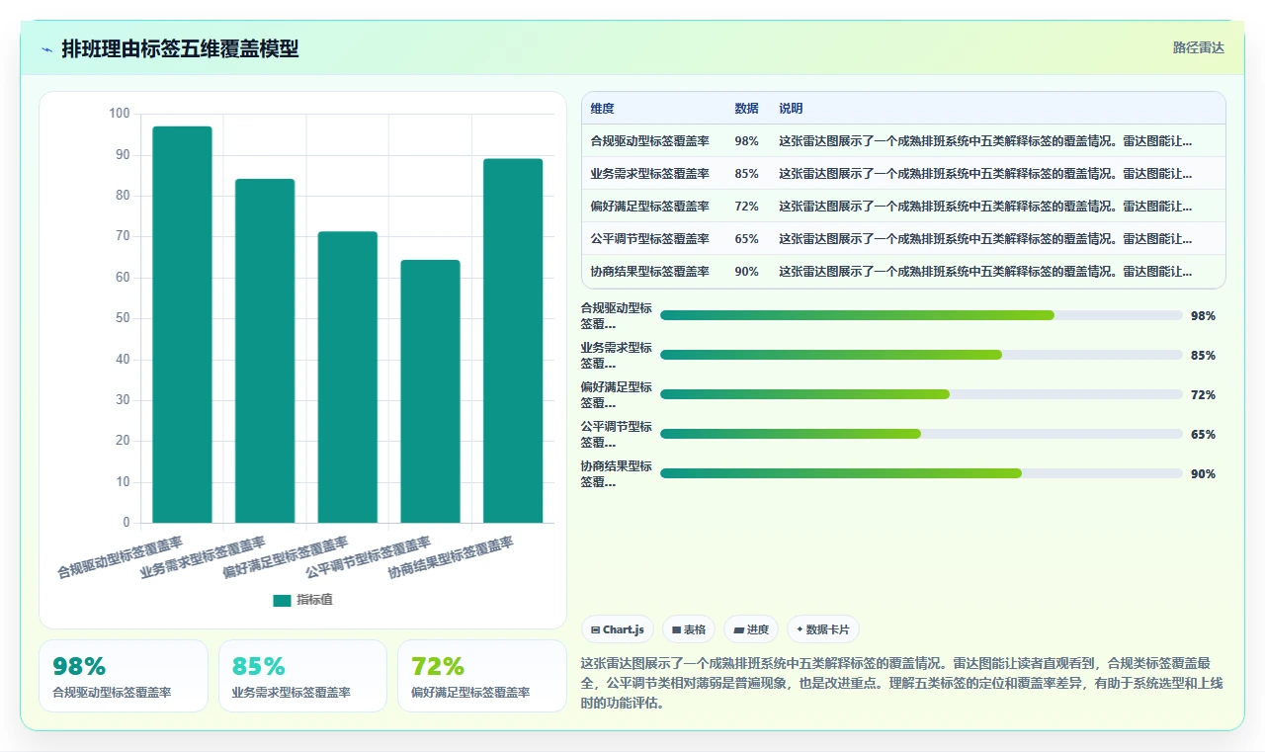Open the 72% 偏好满足型标签覆盖率 data card
1265x752 pixels.
(482, 676)
